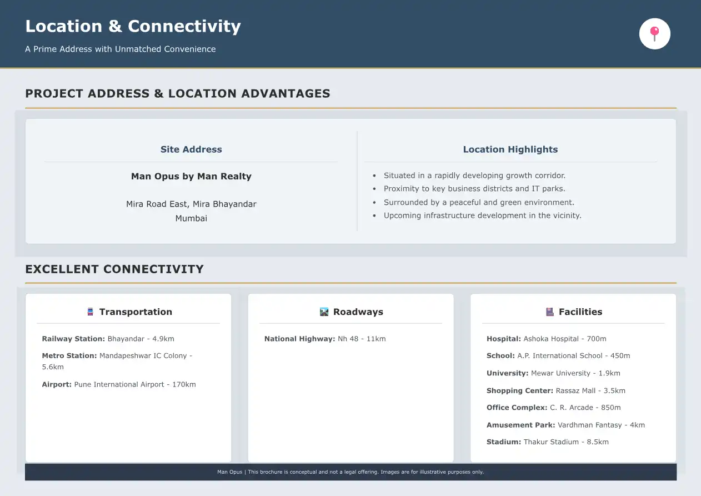
Task: Select the Pune International Airport entry
Action: (119, 384)
